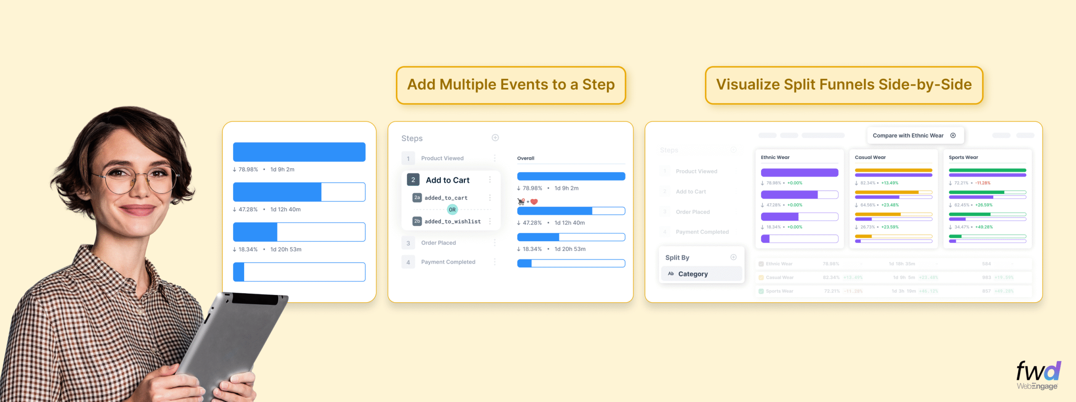1076x402 pixels.
Task: Click the fwd WebEngage logo
Action: [x=1037, y=376]
